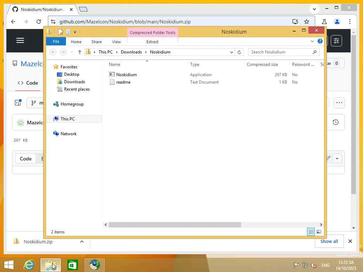The image size is (363, 272).
Task: Switch to the View ribbon tab
Action: (x=116, y=42)
